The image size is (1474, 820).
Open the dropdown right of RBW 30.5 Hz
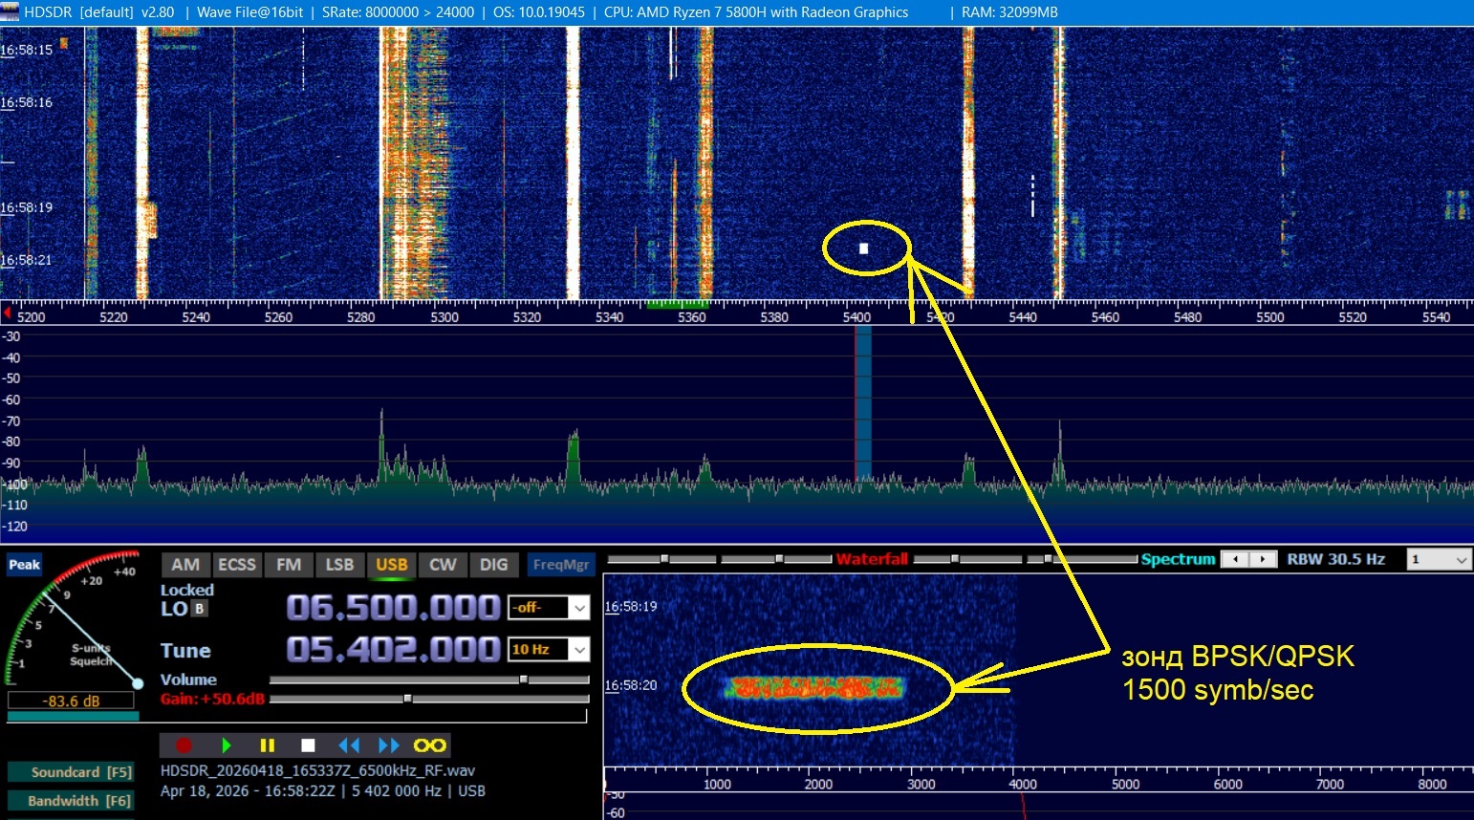[x=1460, y=560]
